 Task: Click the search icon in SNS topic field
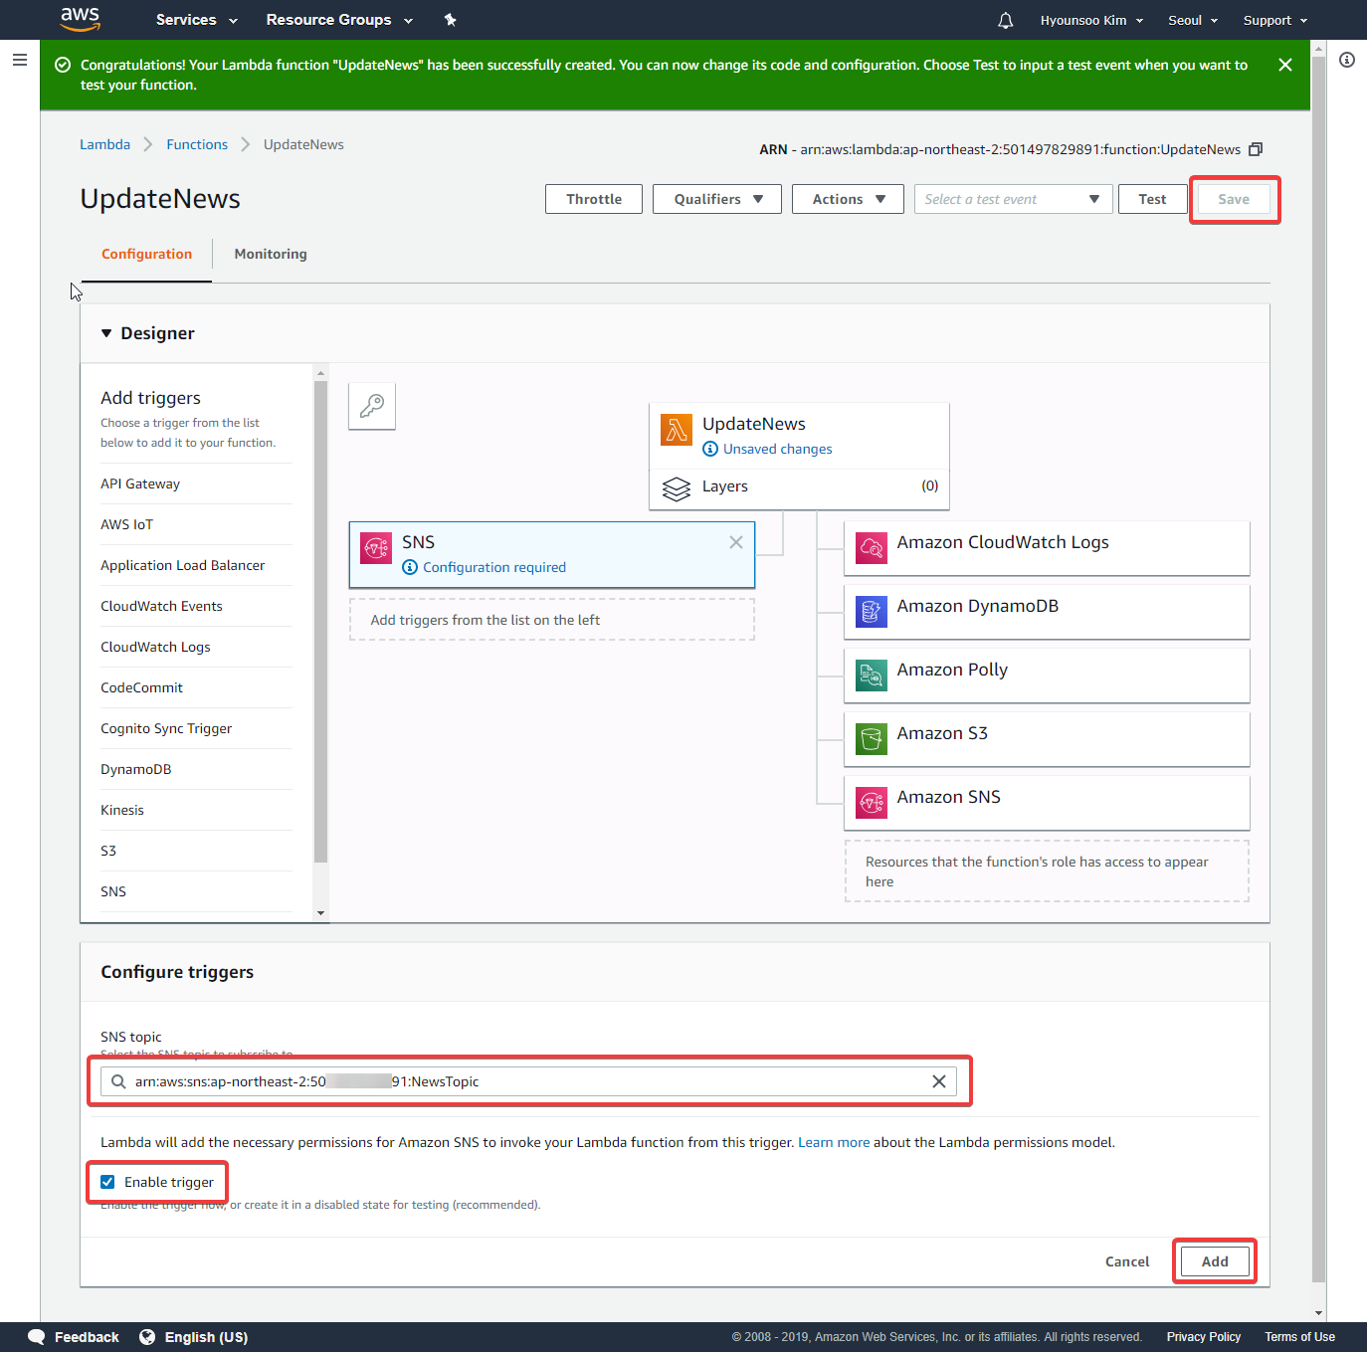coord(118,1081)
